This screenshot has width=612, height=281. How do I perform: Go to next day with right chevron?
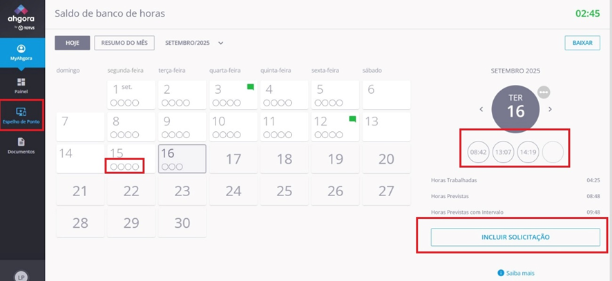pos(550,109)
